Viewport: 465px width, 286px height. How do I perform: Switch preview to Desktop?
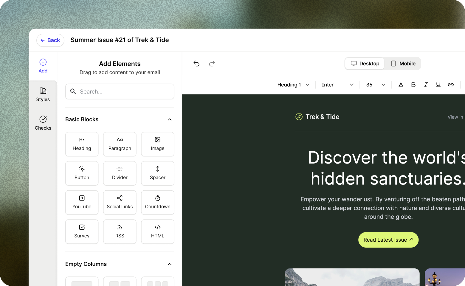(365, 63)
